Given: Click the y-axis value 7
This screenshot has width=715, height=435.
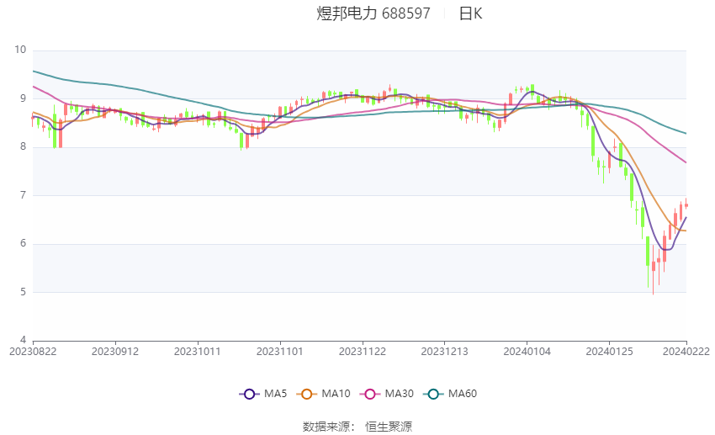Looking at the screenshot, I should click(24, 195).
